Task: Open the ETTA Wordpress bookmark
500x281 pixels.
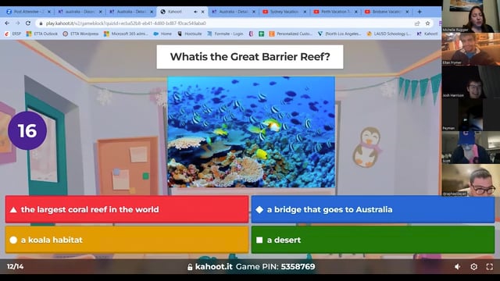Action: coord(80,34)
